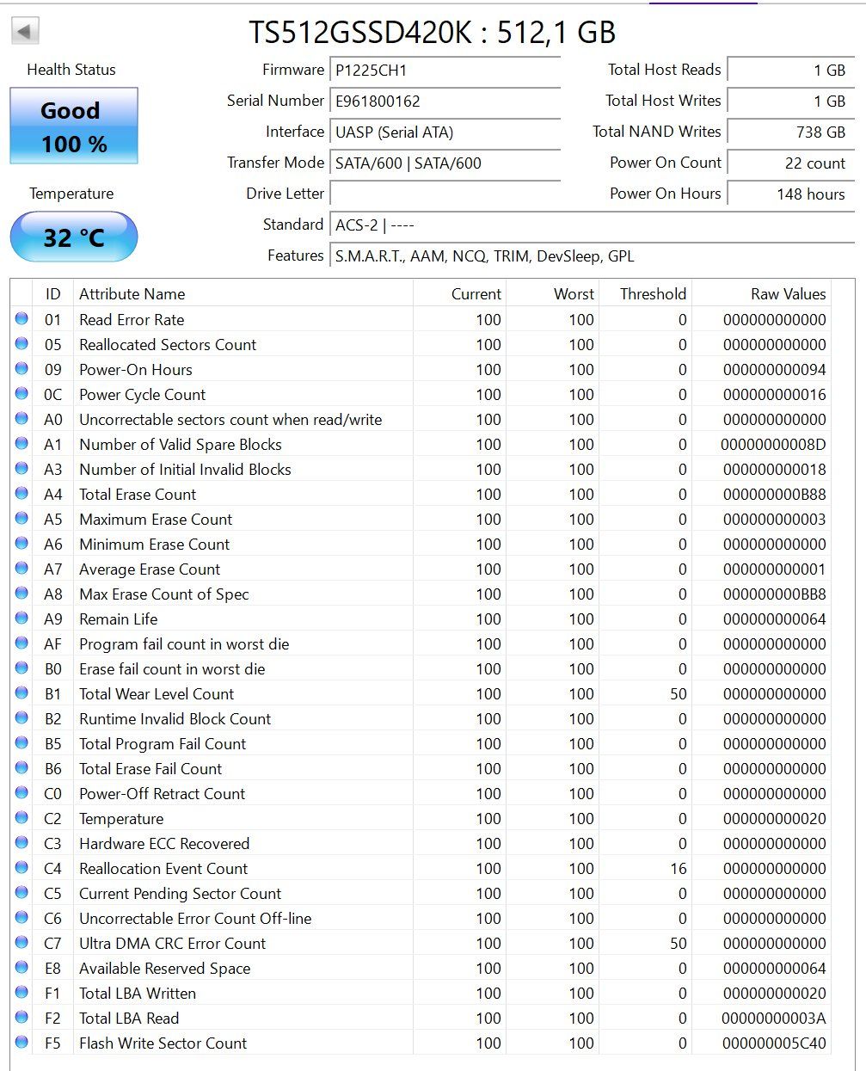The width and height of the screenshot is (866, 1071).
Task: Select the TS512GSSD420K : 512,1 GB title
Action: click(x=433, y=32)
